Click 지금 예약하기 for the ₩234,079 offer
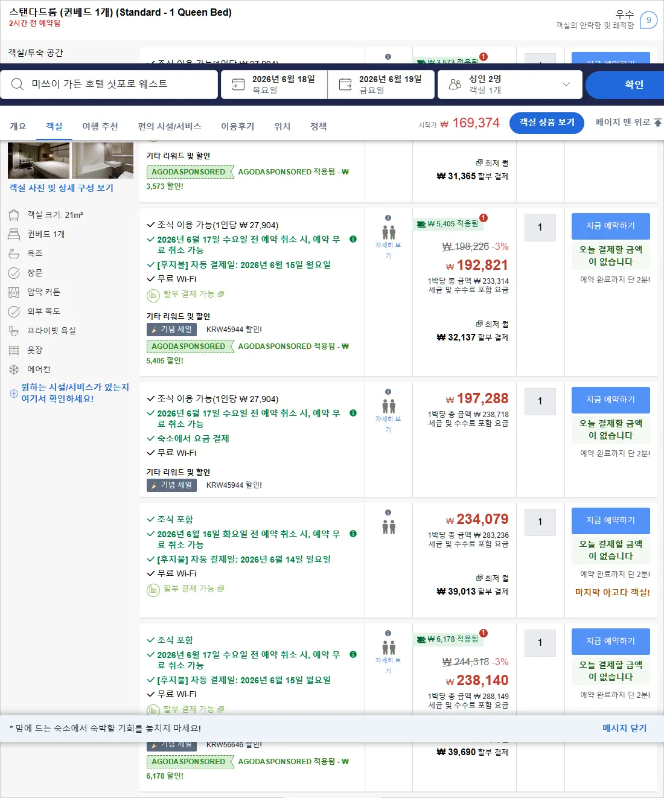 pos(611,520)
